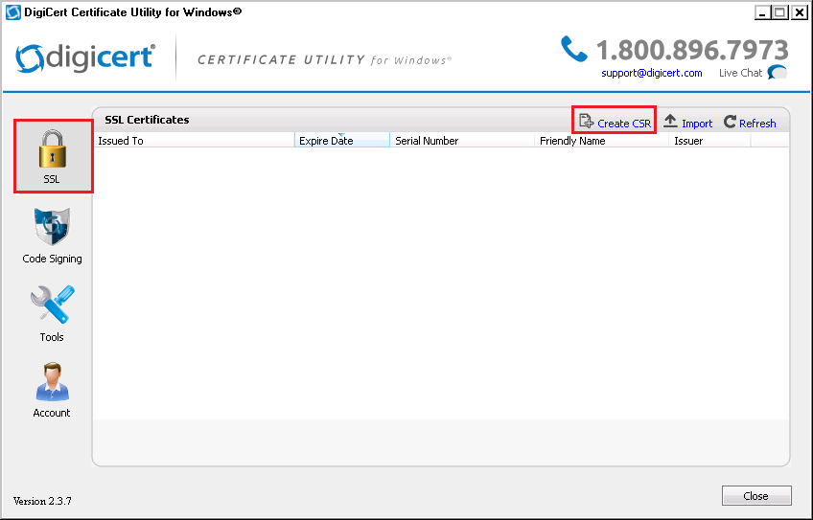Open the Tools wrench and screwdriver section
Screen dimensions: 813x520
point(52,306)
